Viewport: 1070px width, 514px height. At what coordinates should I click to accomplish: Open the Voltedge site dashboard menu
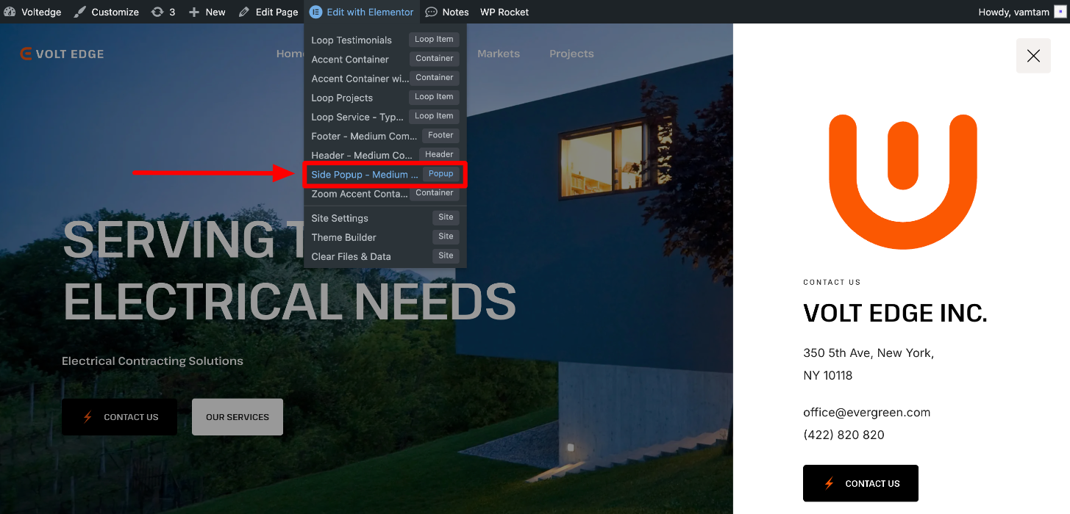(32, 12)
